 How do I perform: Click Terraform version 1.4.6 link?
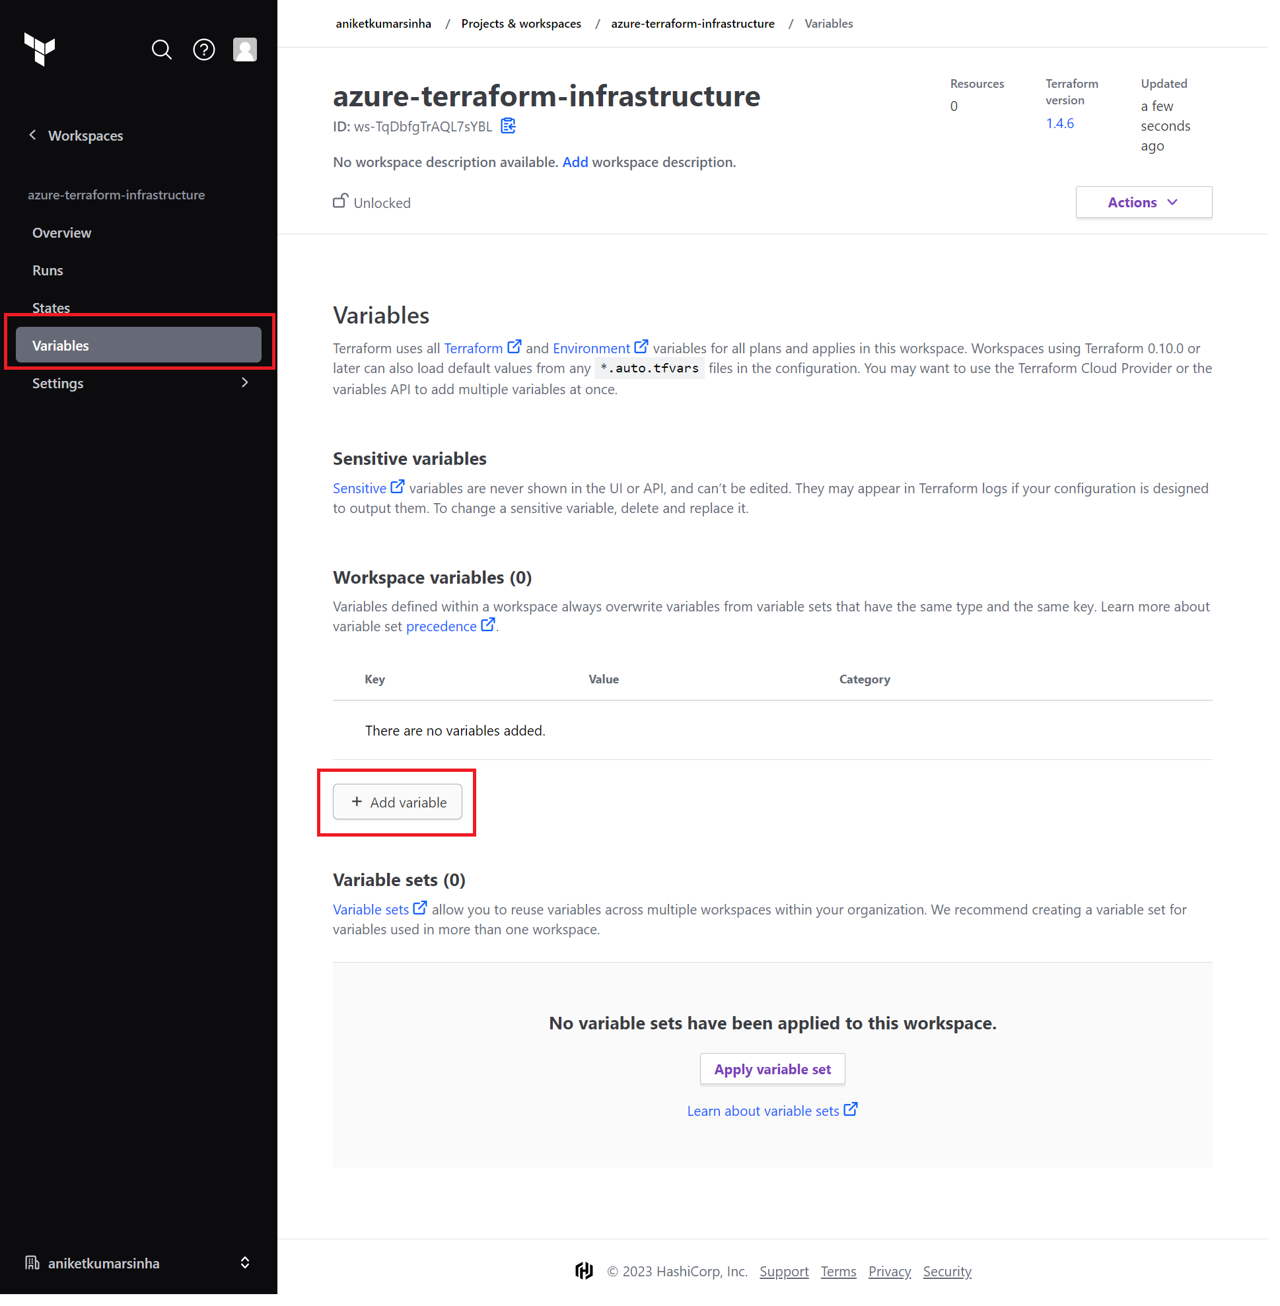(1061, 123)
